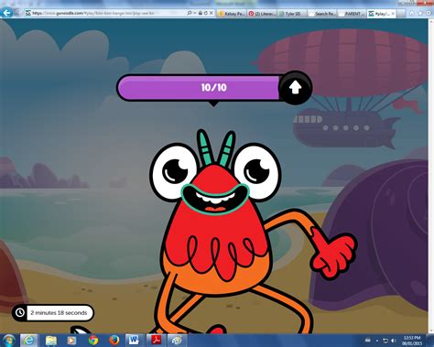Switch to the Tyler SIS tab
434x347 pixels.
[292, 14]
